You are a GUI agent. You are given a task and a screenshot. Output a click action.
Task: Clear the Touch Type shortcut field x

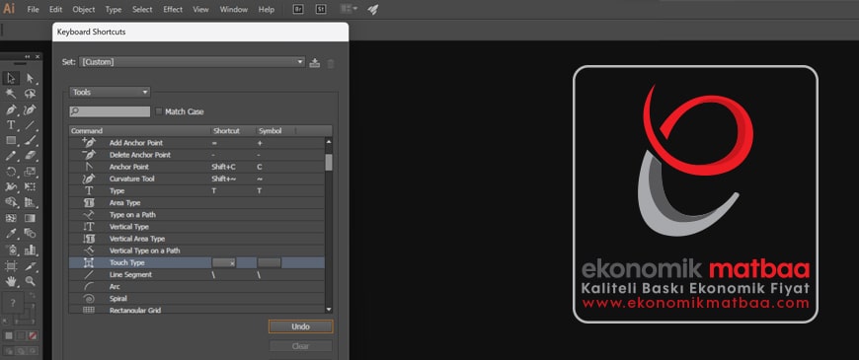tap(232, 263)
